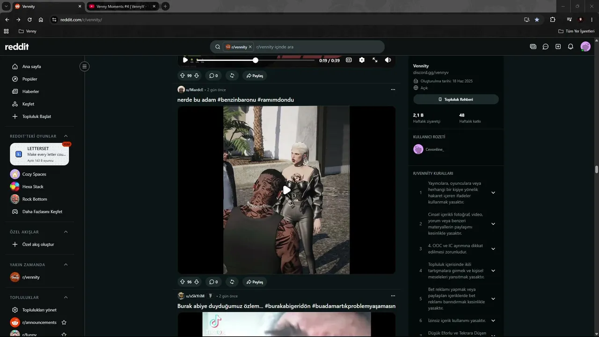599x337 pixels.
Task: Upvote the post with 99 votes
Action: [x=183, y=75]
